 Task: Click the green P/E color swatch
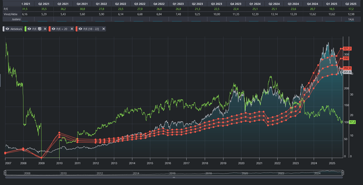tap(26, 29)
